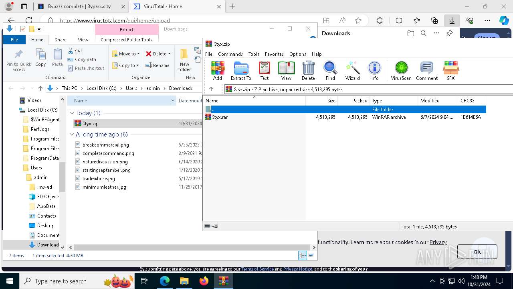Viewport: 513px width, 289px height.
Task: Open WinRAR Help menu
Action: coord(317,54)
